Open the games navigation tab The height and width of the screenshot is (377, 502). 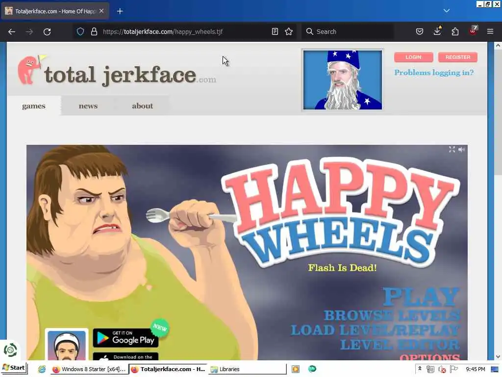tap(34, 106)
